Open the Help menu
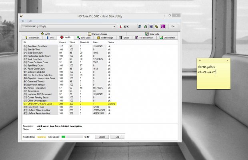The image size is (248, 160). (x=30, y=21)
